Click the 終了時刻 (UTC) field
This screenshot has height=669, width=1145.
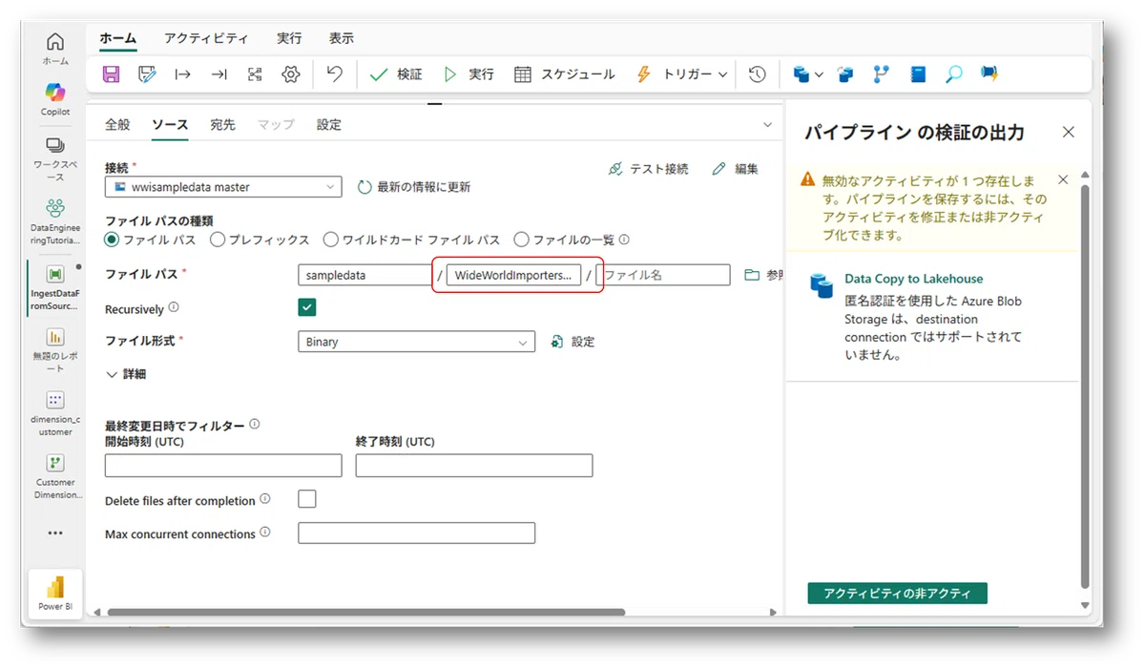point(474,465)
